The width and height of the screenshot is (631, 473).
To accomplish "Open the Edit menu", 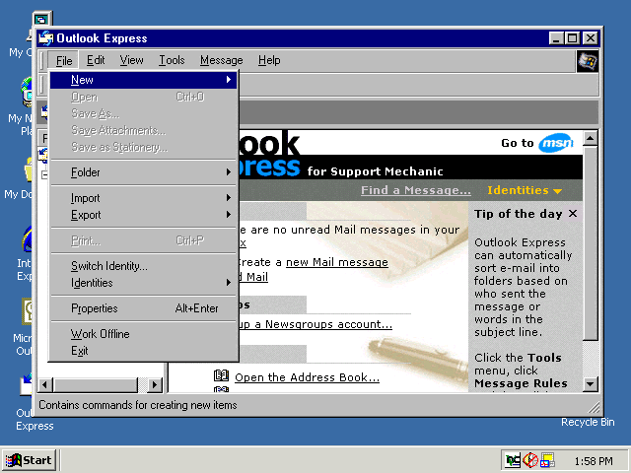I will (x=96, y=60).
